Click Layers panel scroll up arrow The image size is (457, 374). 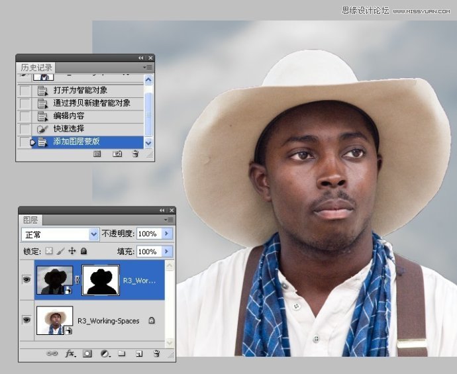[x=170, y=265]
